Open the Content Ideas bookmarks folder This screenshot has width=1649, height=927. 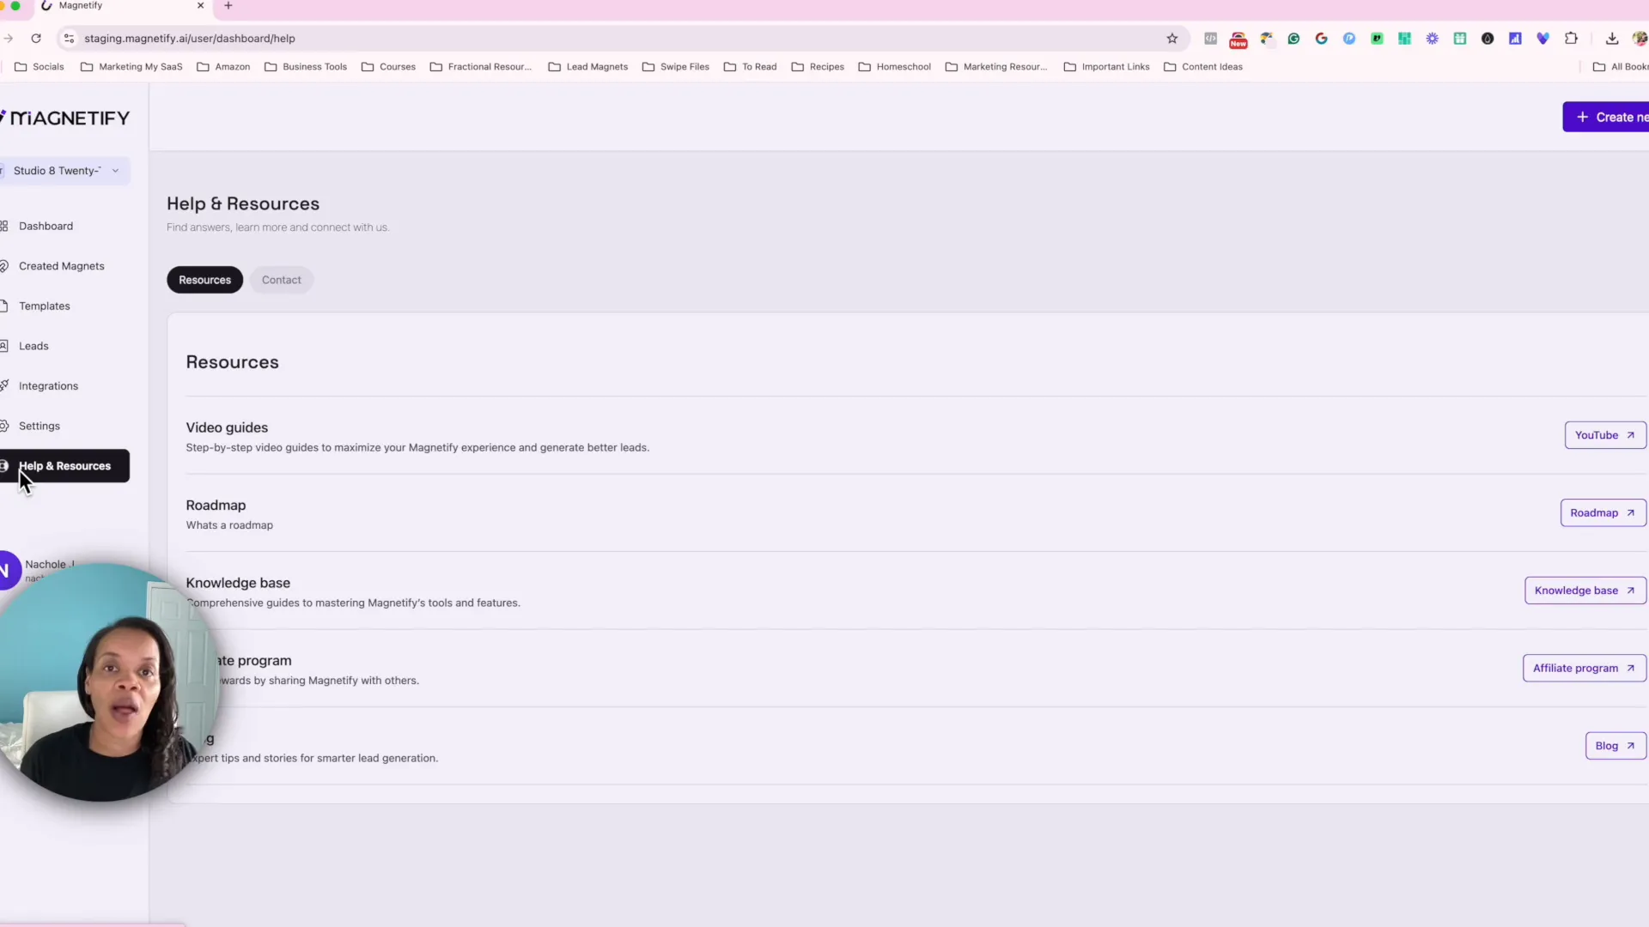coord(1203,67)
